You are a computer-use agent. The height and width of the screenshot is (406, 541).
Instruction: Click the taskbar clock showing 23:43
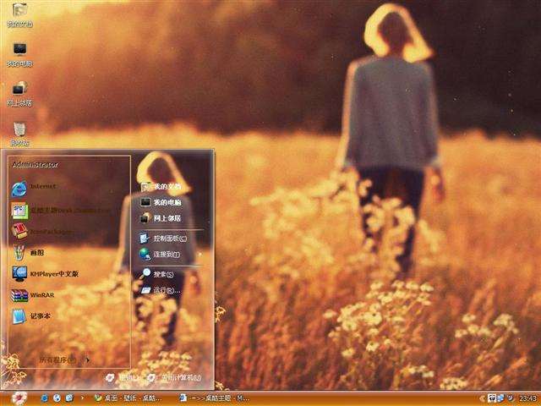point(527,398)
